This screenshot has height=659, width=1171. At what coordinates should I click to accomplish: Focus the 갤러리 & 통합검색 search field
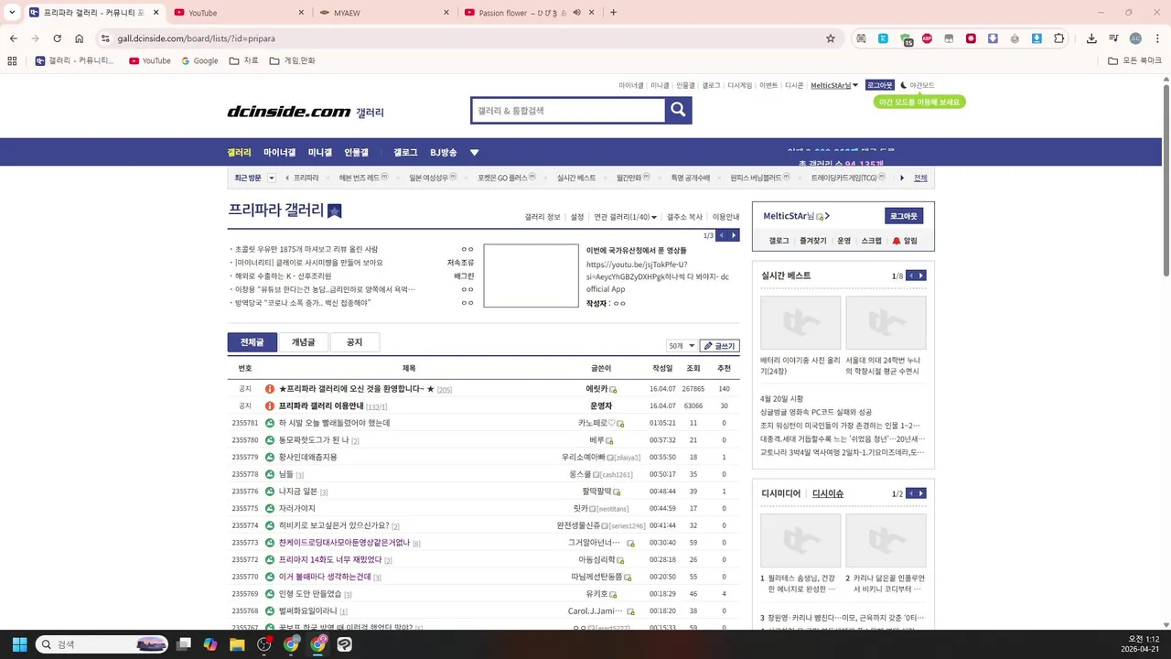[567, 111]
